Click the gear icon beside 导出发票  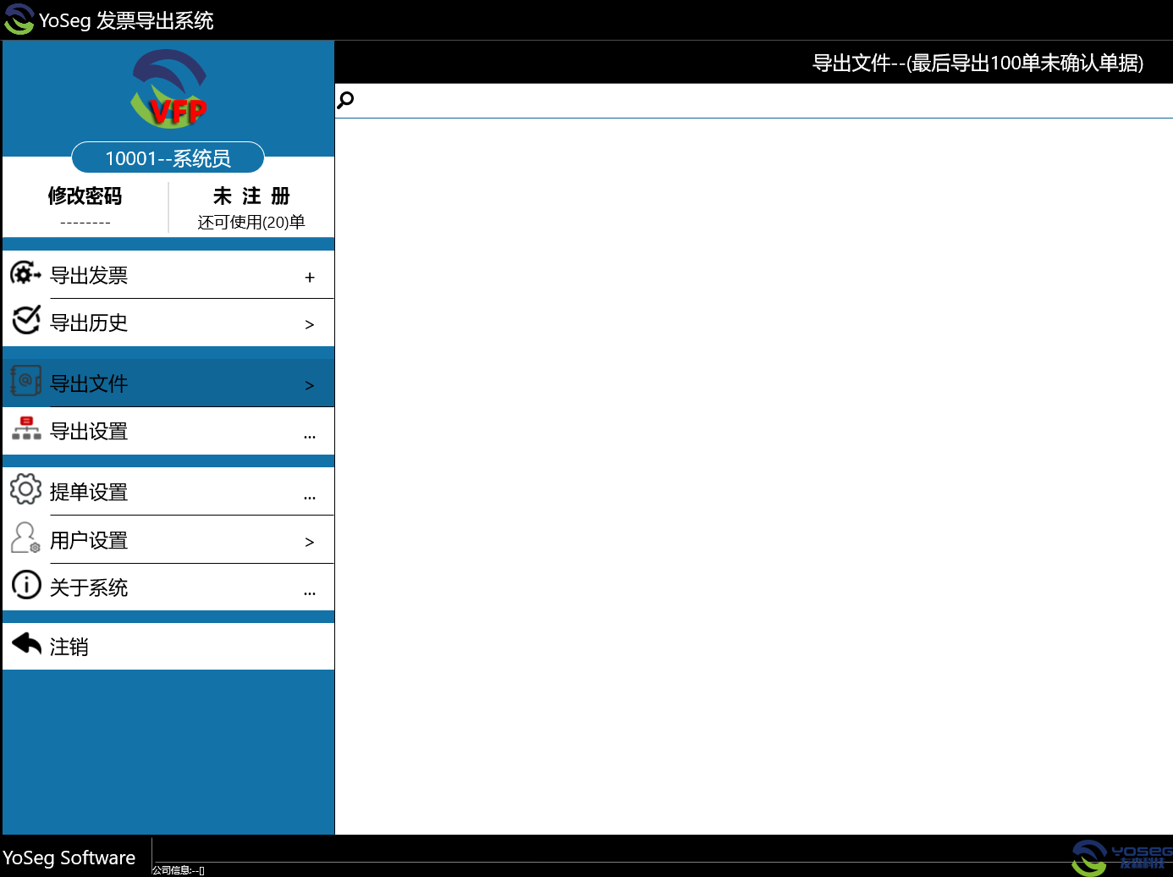[25, 273]
